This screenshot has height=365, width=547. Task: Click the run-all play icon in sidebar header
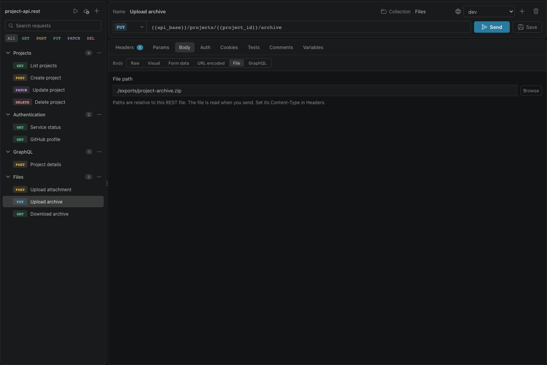click(76, 11)
